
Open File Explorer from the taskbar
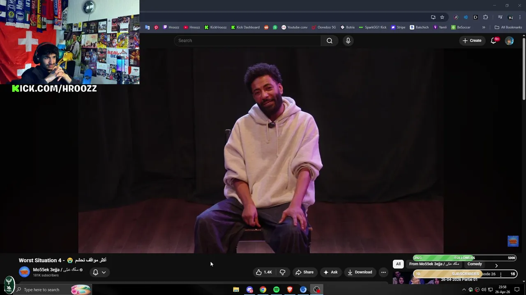pos(236,290)
